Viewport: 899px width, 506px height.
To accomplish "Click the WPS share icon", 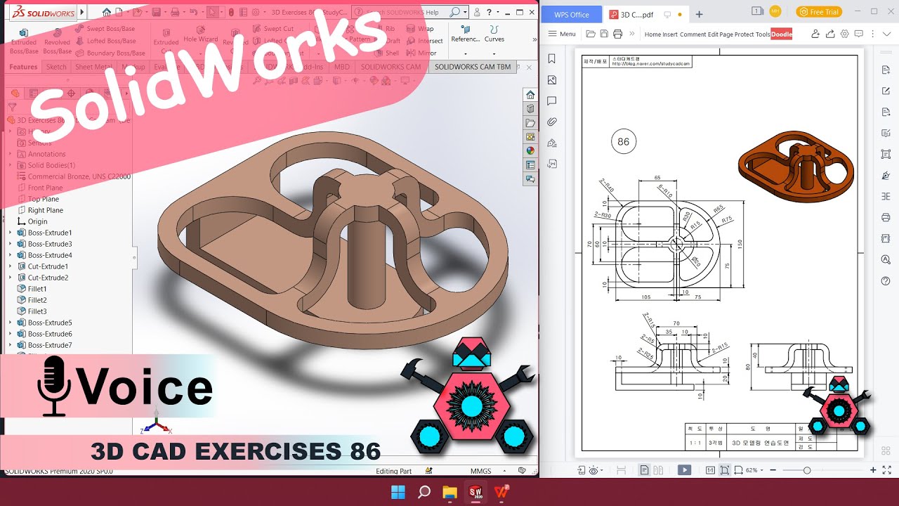I will (x=830, y=34).
